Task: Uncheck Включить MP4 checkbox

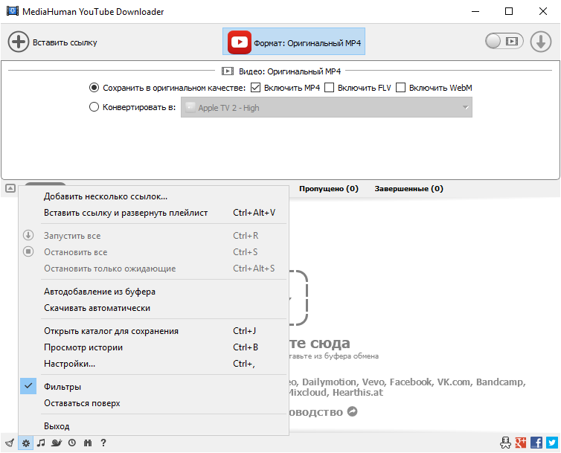Action: [x=255, y=88]
